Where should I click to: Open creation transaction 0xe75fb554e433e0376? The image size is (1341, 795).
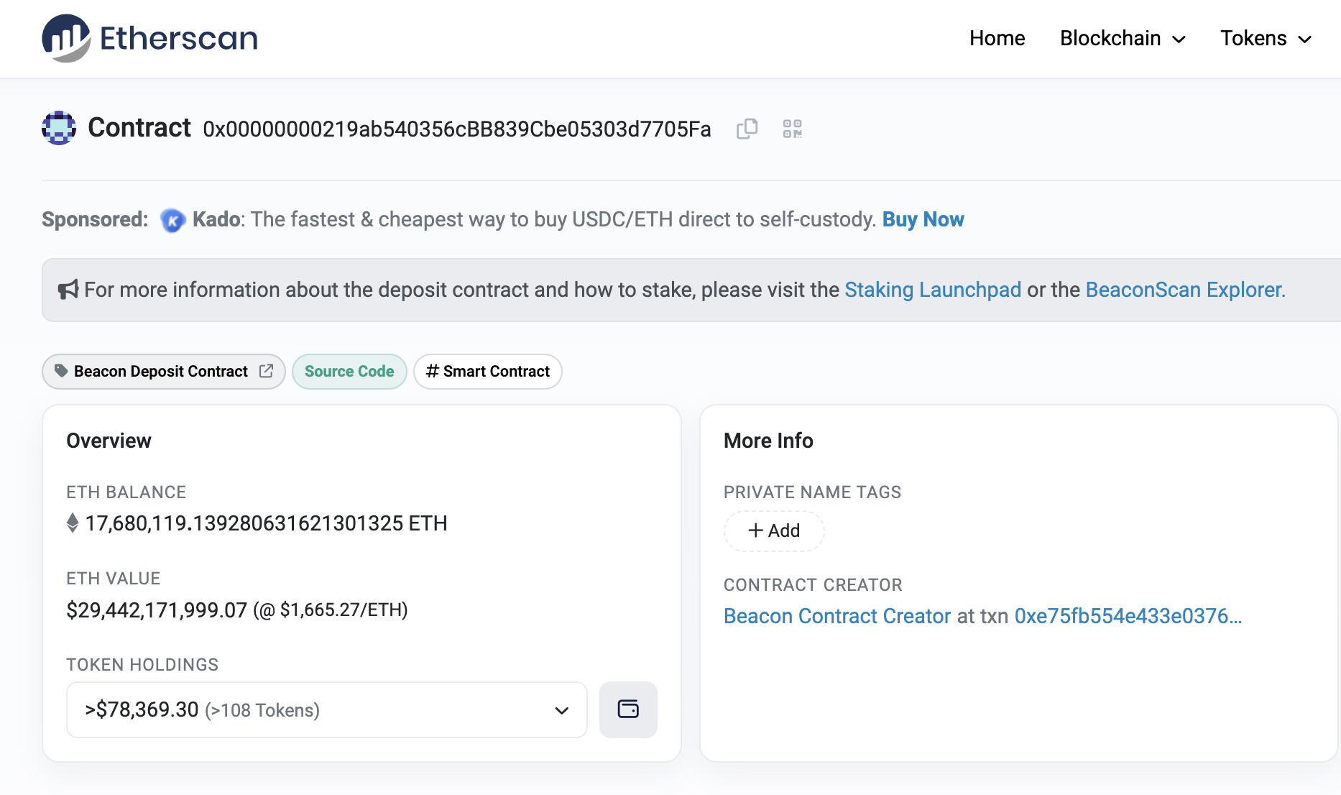point(1128,616)
